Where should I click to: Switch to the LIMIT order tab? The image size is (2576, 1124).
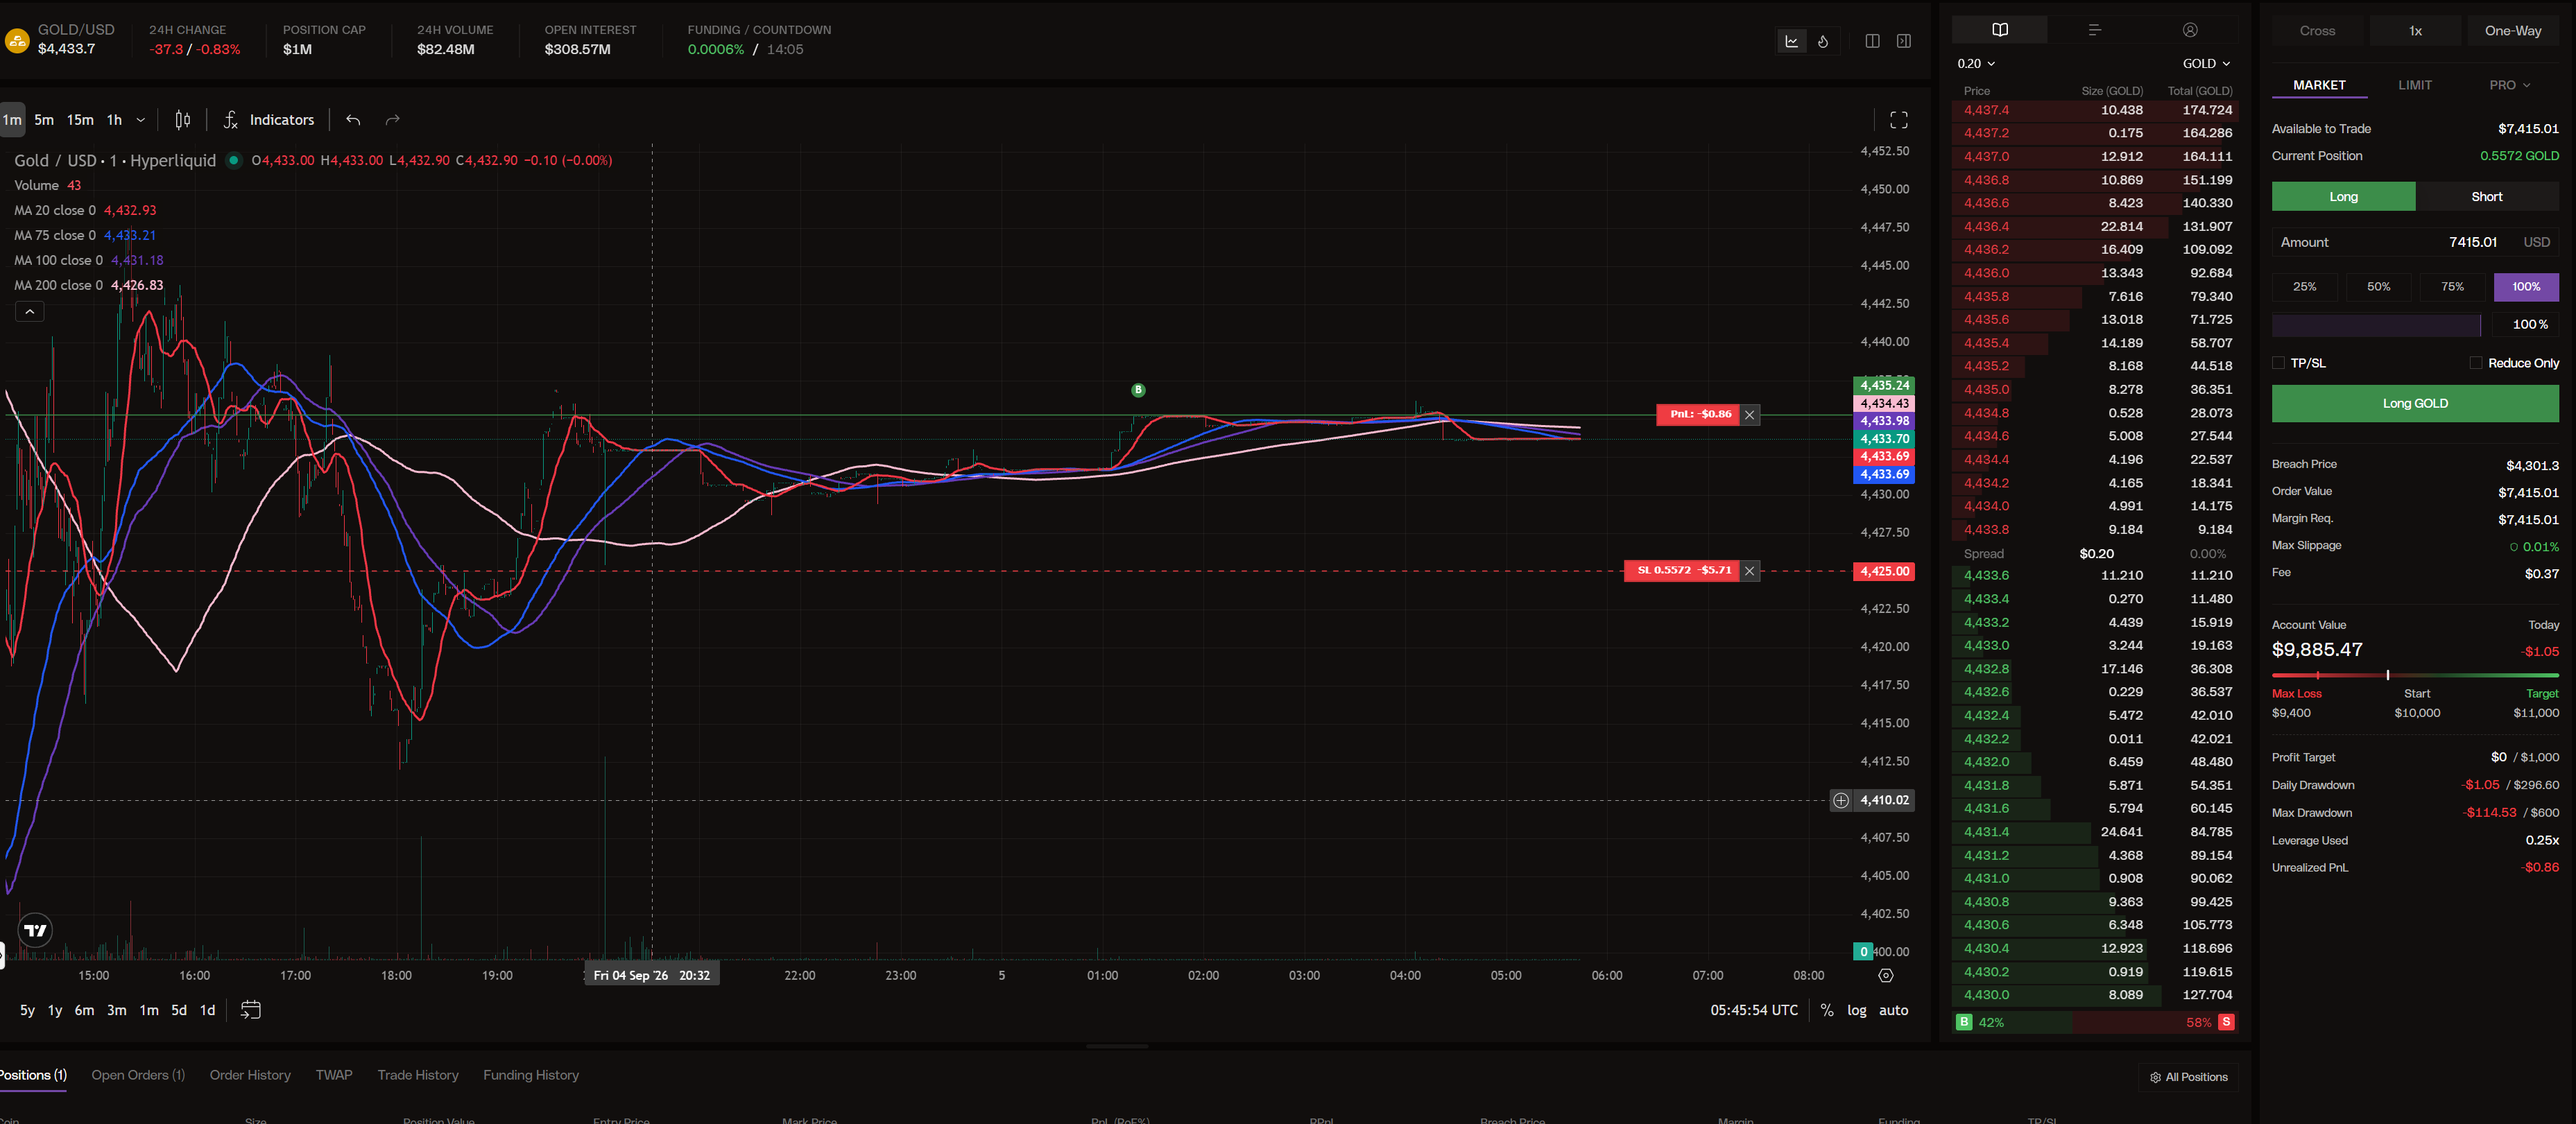coord(2414,86)
